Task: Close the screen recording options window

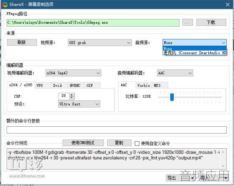Action: [x=228, y=5]
